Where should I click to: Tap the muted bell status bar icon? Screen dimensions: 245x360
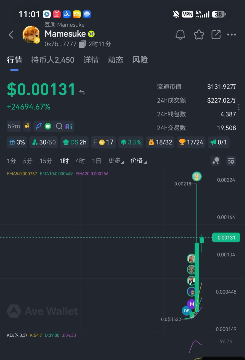pyautogui.click(x=176, y=14)
